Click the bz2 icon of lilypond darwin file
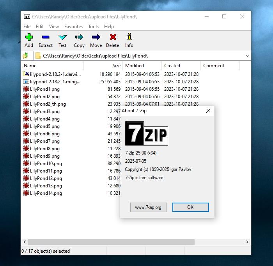273x266 pixels. pyautogui.click(x=26, y=74)
